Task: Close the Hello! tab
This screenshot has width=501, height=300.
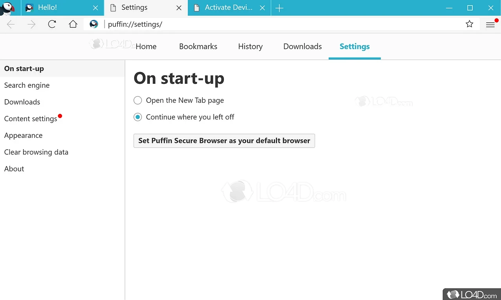Action: pos(95,8)
